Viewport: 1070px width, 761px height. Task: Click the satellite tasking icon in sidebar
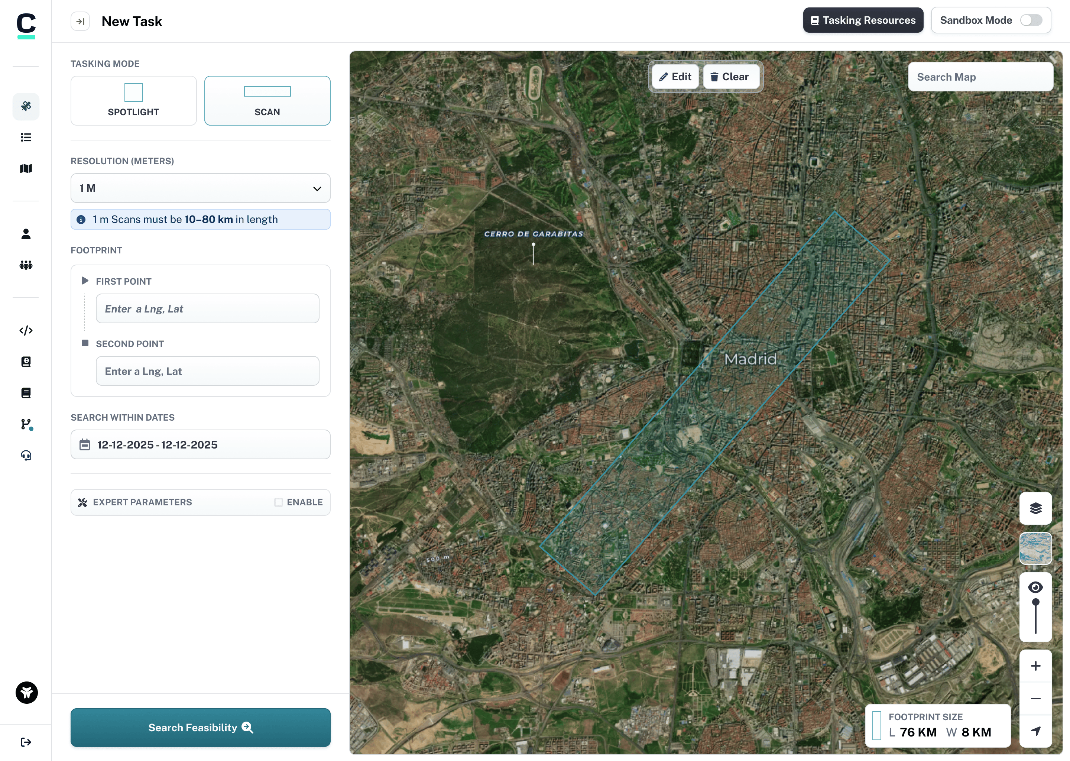coord(26,106)
